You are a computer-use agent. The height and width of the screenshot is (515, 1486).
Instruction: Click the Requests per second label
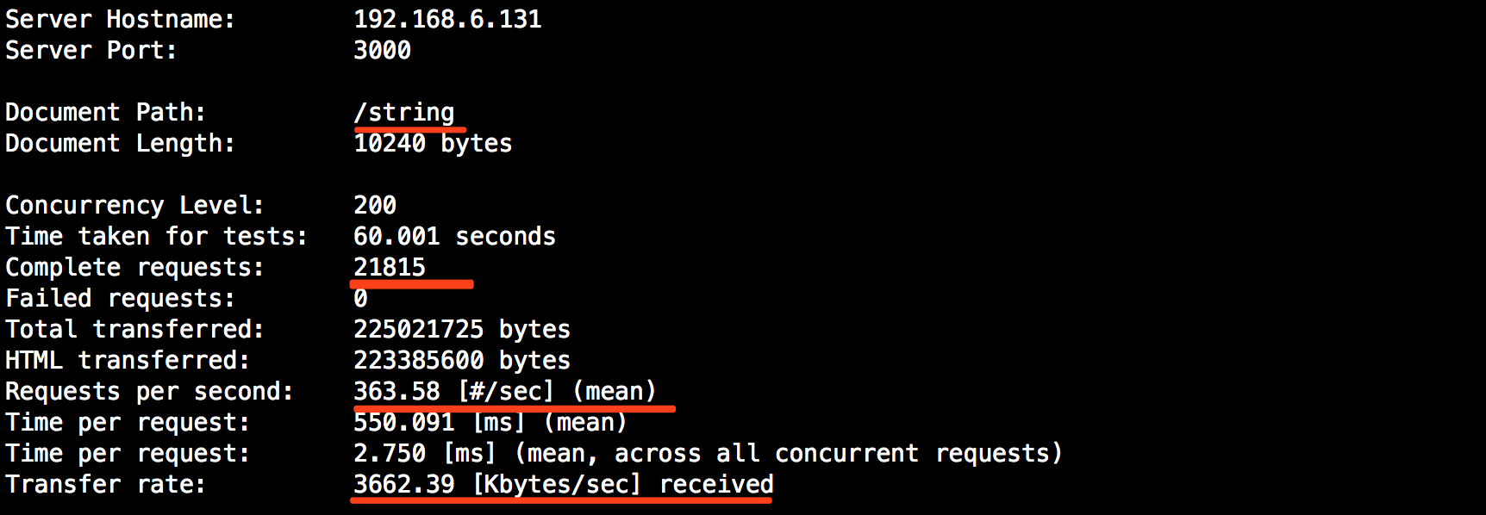(149, 391)
